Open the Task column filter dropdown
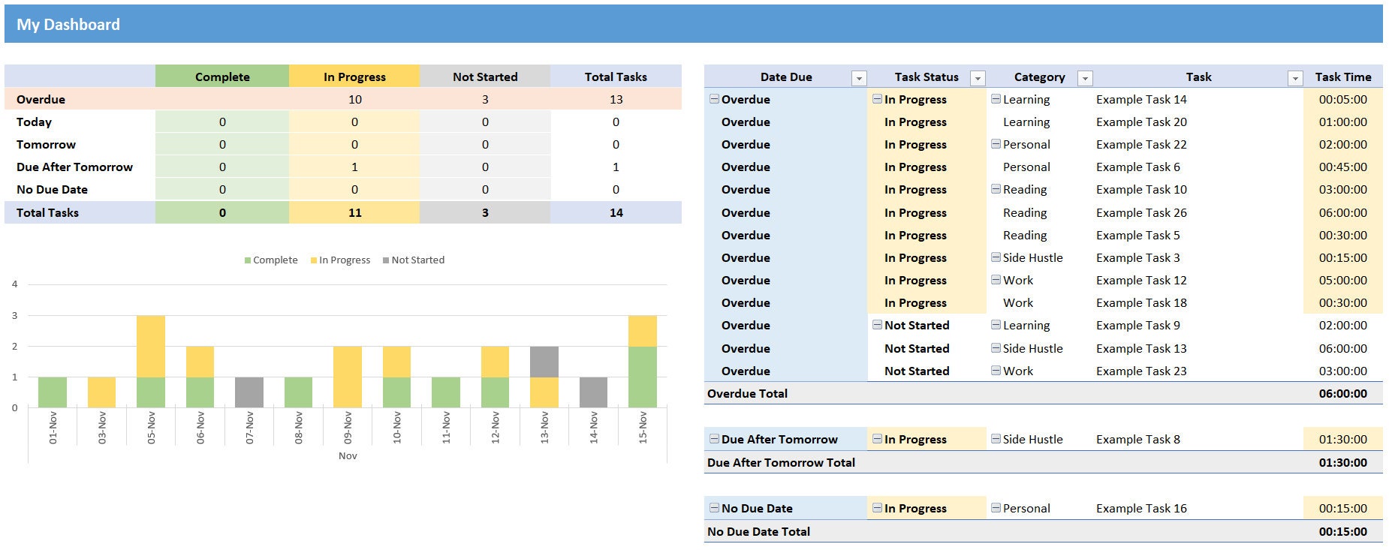The width and height of the screenshot is (1389, 550). pos(1295,78)
